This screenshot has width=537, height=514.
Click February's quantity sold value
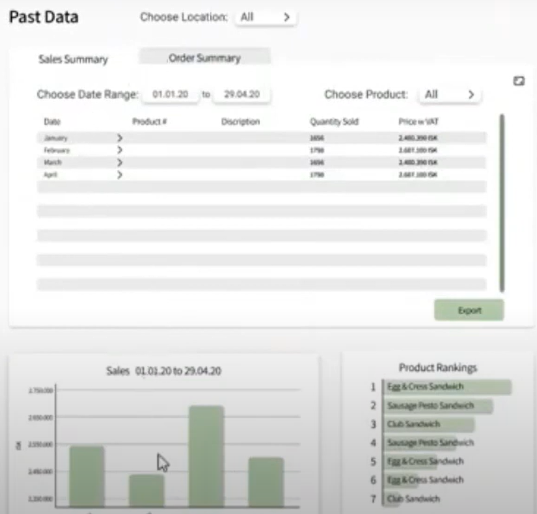317,150
